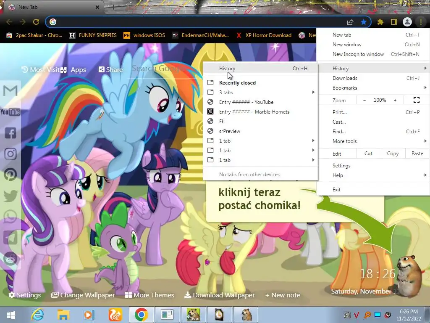Click the blue bookmark star icon

pos(364,22)
